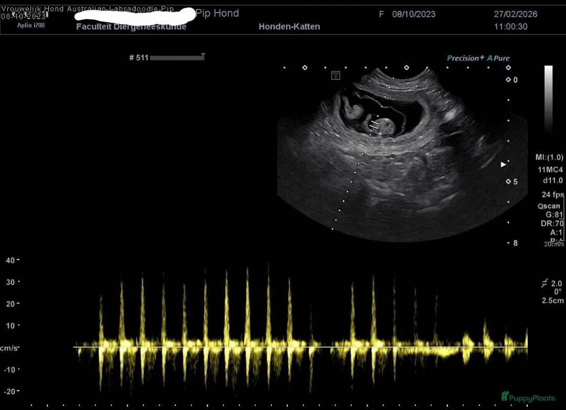The image size is (566, 410).
Task: Click the Honden-Katten header text
Action: pos(289,26)
